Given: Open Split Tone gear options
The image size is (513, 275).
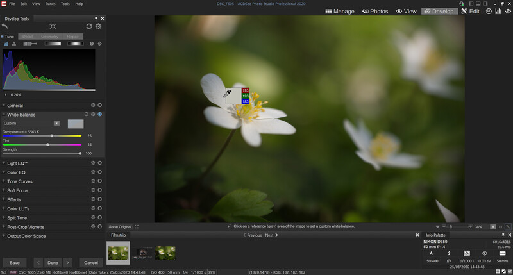Looking at the screenshot, I should tap(93, 217).
